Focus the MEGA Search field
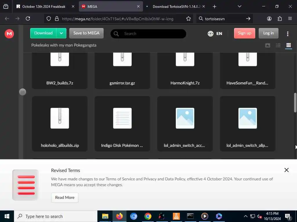Screen dimensions: 297x222 (x=148, y=34)
